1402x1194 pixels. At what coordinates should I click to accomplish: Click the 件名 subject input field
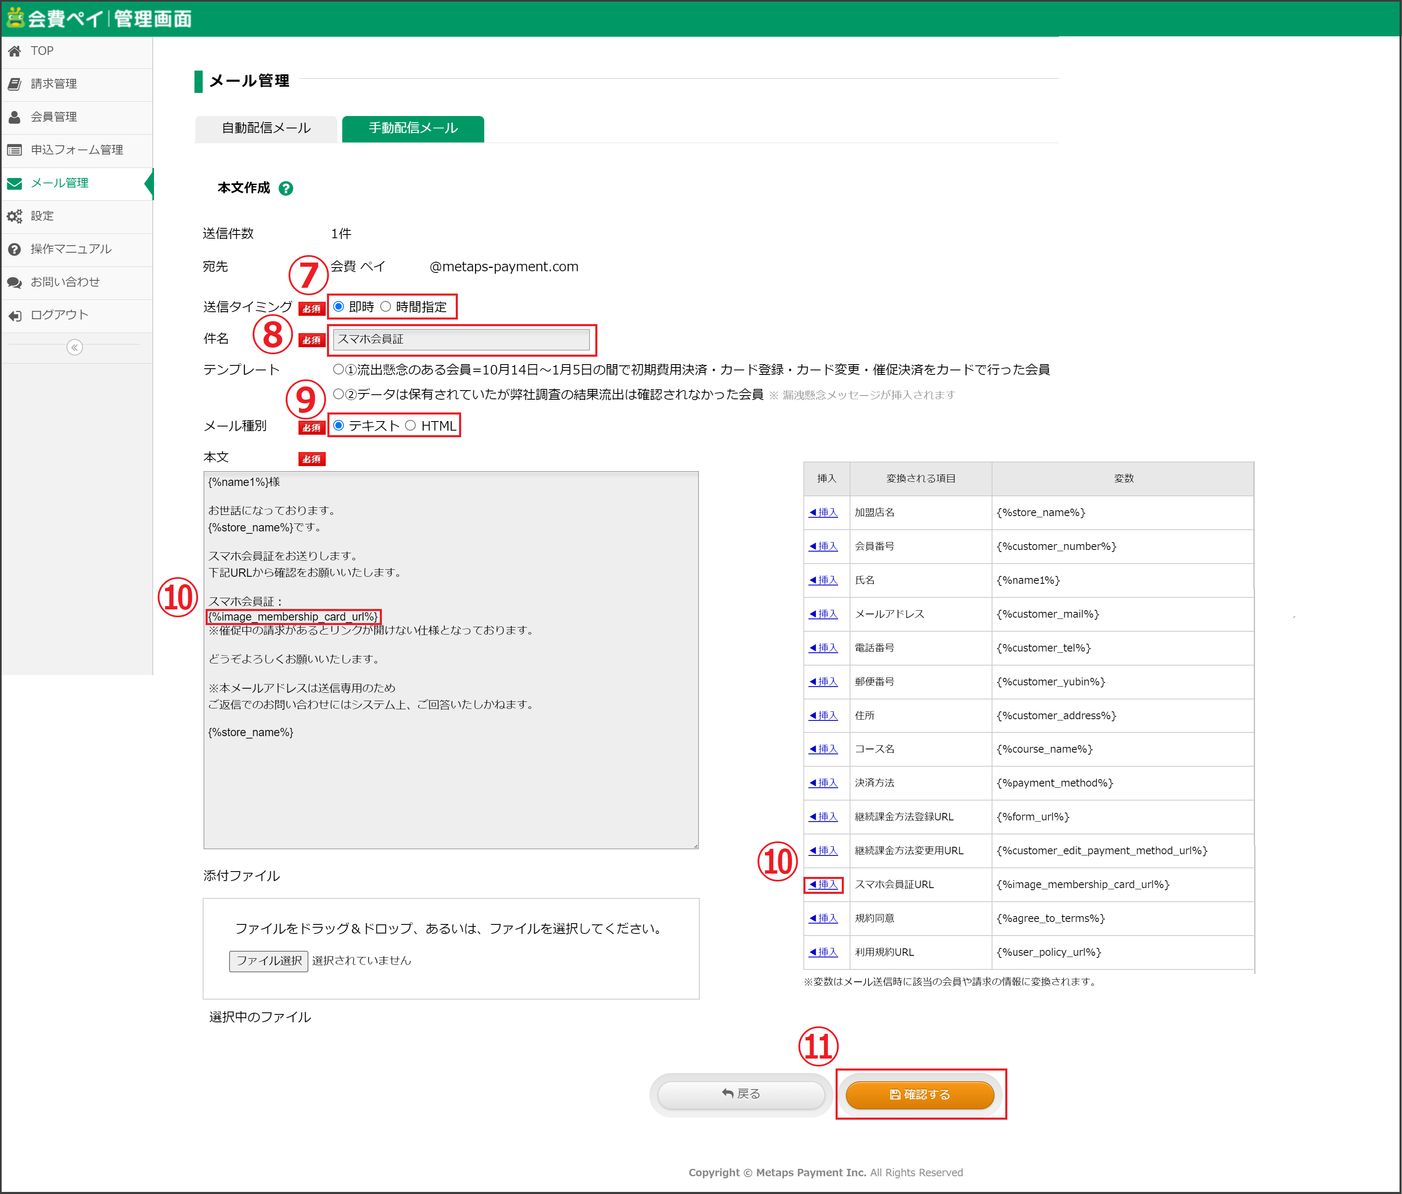coord(461,339)
